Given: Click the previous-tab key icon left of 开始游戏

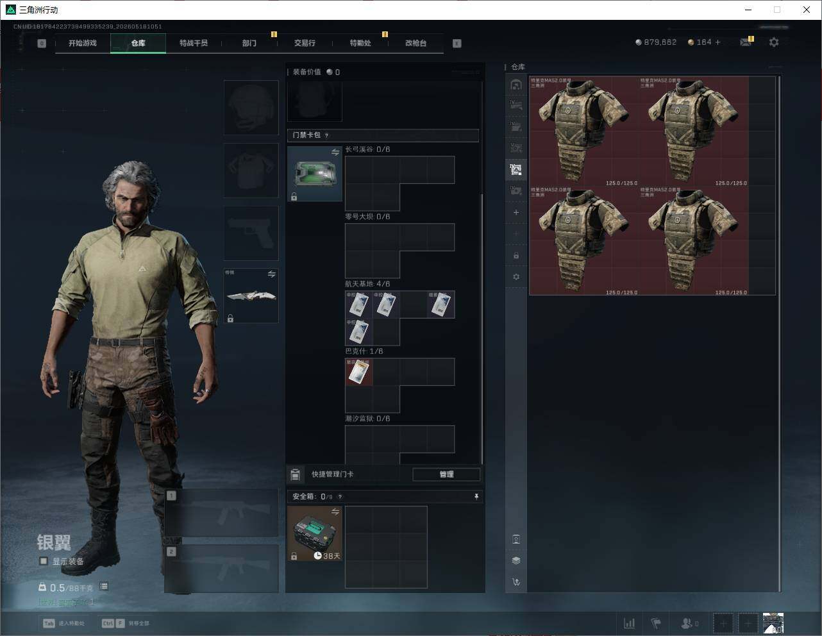Looking at the screenshot, I should coord(42,44).
